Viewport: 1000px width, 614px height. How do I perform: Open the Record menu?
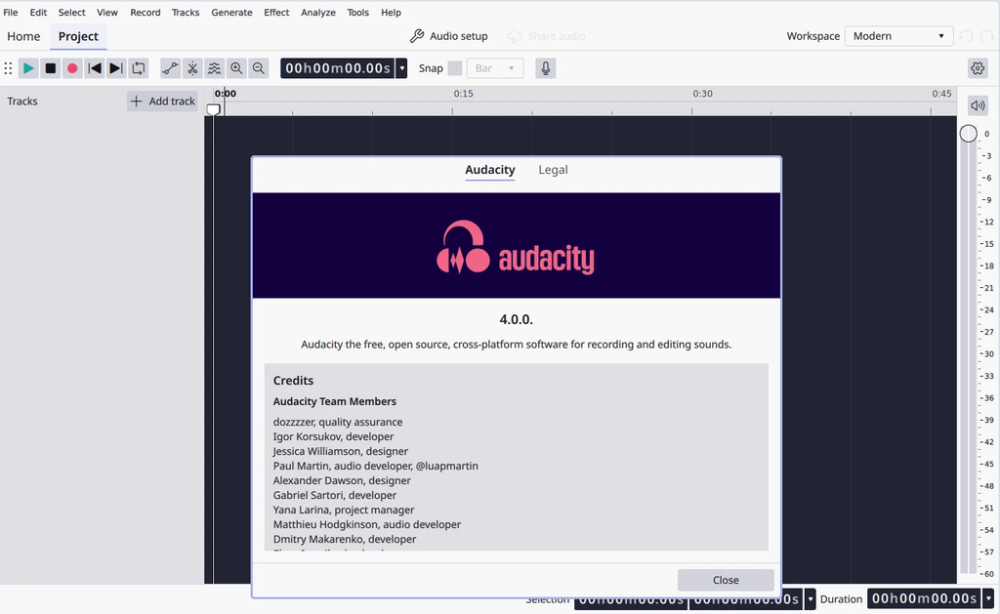(146, 12)
